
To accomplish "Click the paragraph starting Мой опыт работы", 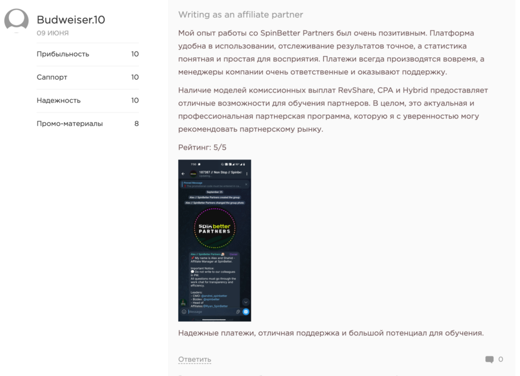I will point(331,52).
